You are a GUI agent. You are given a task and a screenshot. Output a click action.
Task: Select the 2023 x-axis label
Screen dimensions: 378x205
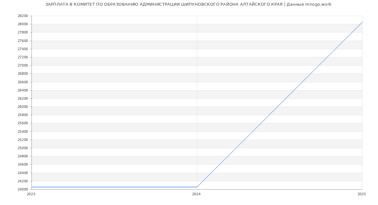(31, 194)
